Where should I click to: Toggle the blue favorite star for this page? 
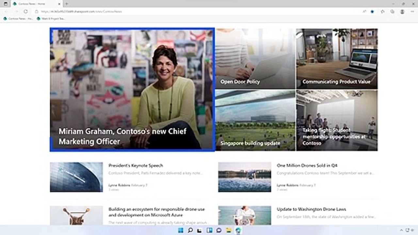pos(372,11)
